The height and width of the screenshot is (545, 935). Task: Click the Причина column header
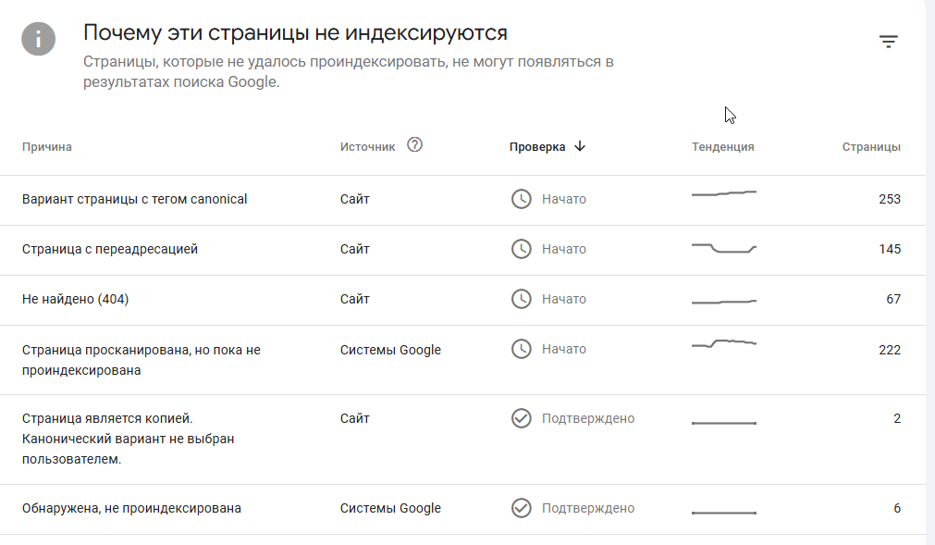(x=47, y=147)
